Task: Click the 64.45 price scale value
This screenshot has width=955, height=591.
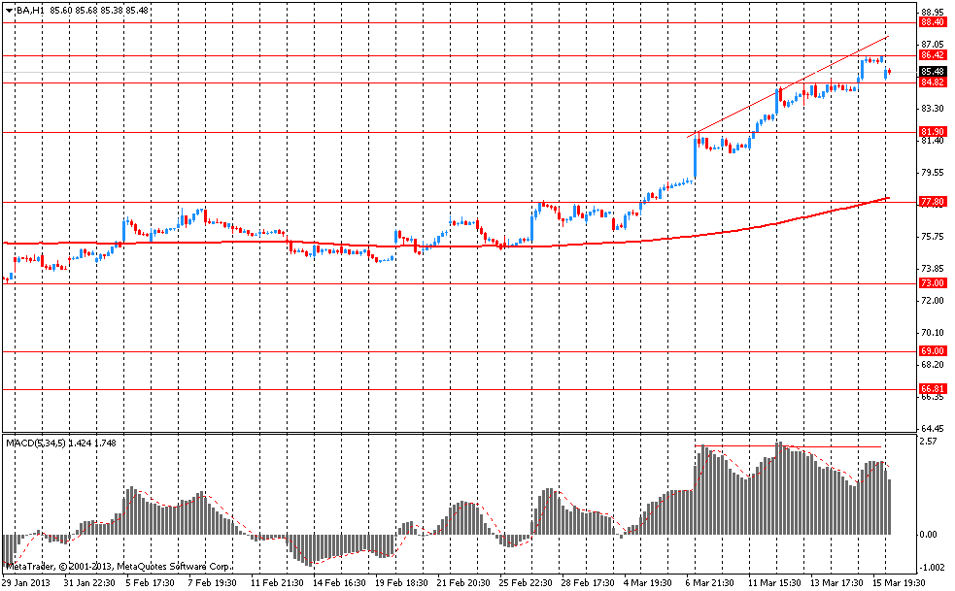Action: click(x=933, y=429)
